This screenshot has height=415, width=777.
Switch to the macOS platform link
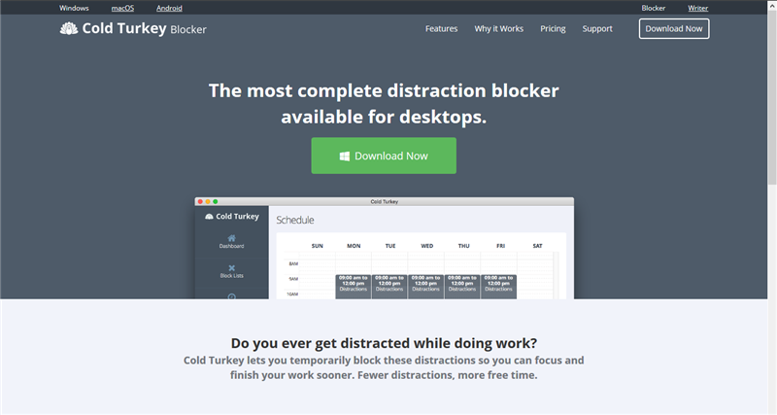point(122,8)
